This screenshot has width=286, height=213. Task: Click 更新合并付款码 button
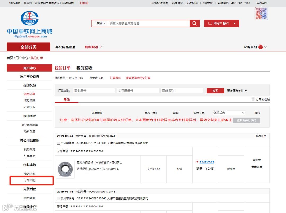coord(247,120)
